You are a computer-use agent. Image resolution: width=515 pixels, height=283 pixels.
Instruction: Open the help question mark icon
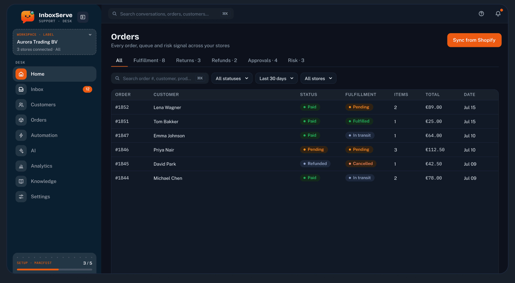(481, 14)
